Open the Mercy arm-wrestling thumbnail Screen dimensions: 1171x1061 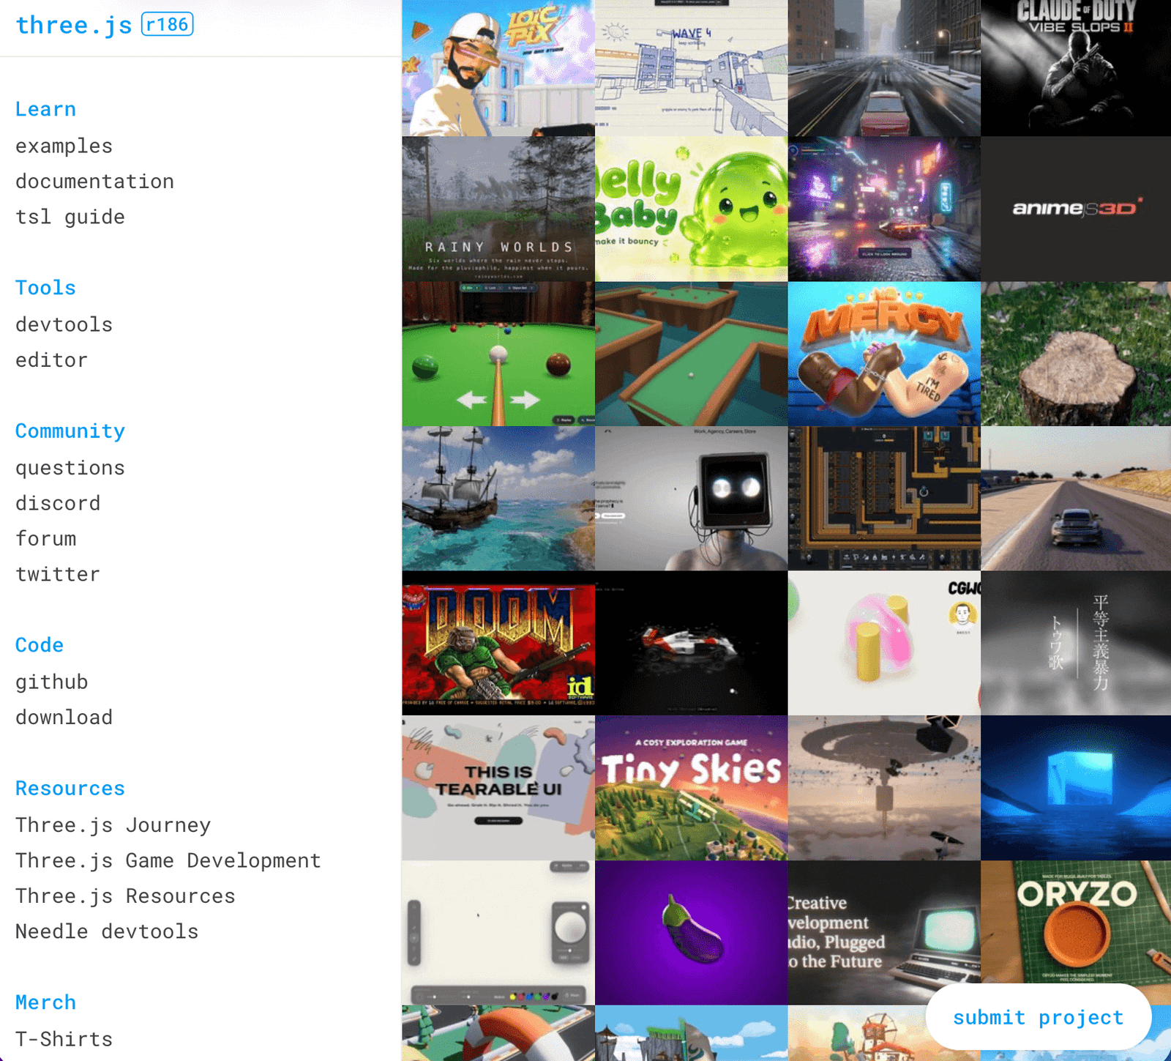tap(884, 354)
